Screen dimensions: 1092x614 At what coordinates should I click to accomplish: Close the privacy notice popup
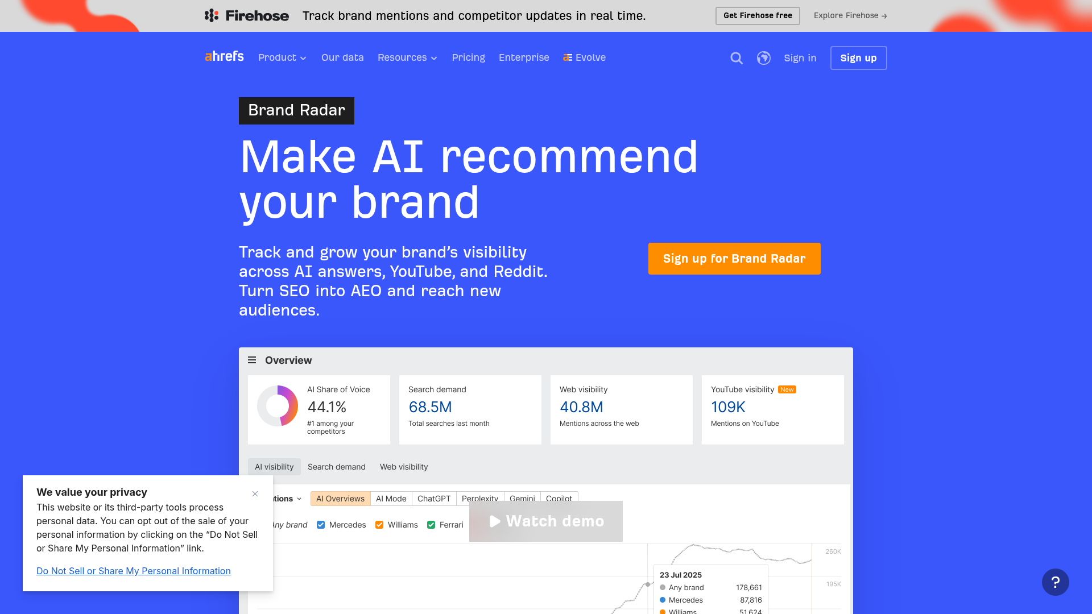point(255,493)
